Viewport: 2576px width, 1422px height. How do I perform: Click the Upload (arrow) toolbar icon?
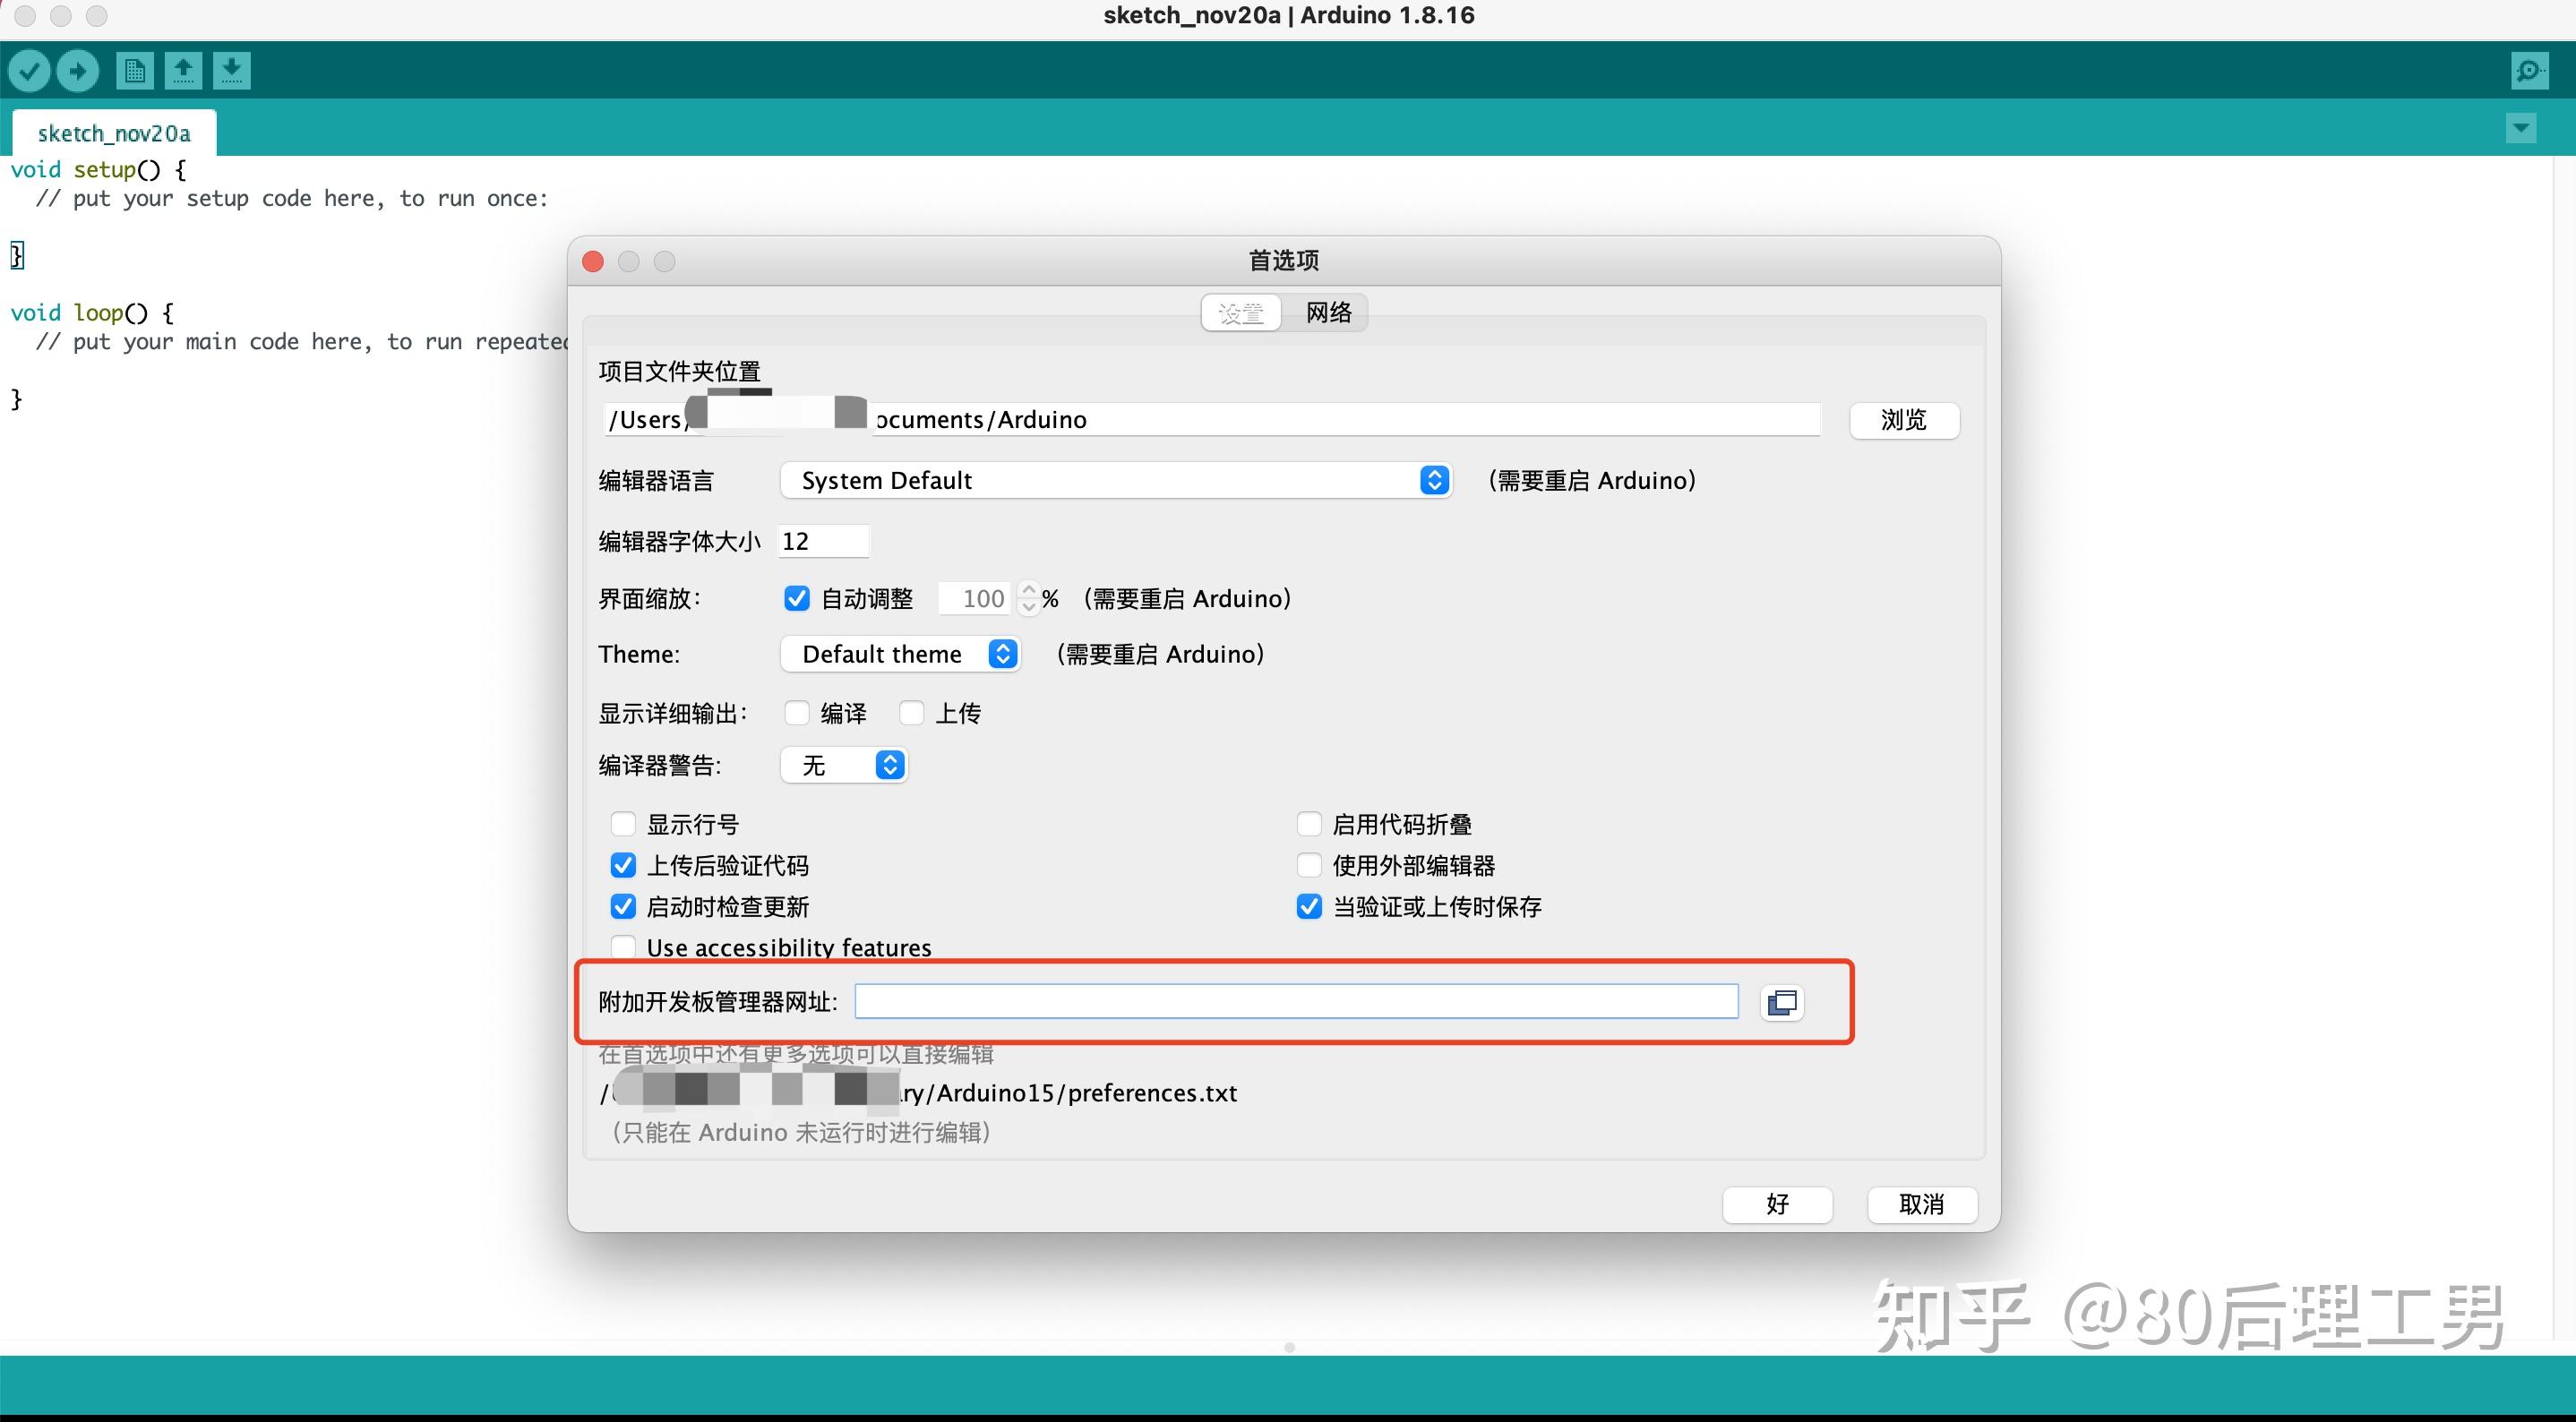pos(78,70)
